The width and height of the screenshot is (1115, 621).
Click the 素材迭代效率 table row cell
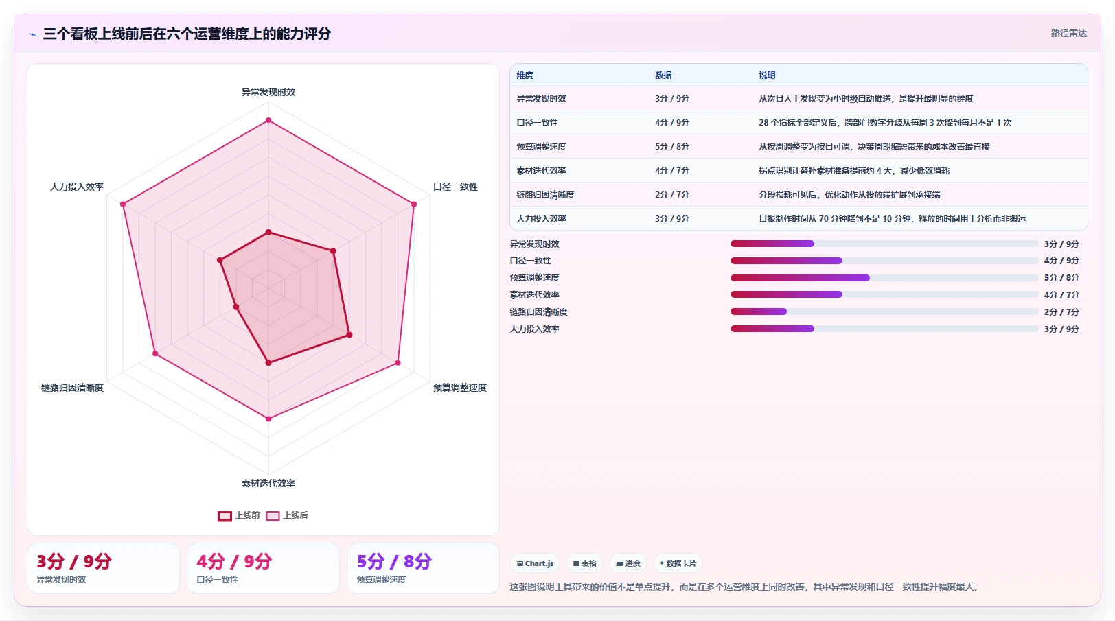tap(541, 171)
